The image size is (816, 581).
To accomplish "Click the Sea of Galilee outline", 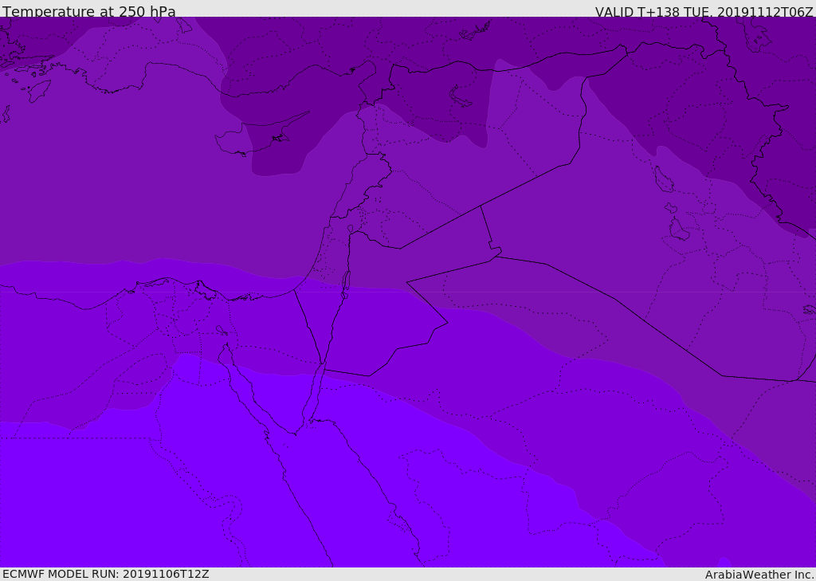I will coord(350,230).
